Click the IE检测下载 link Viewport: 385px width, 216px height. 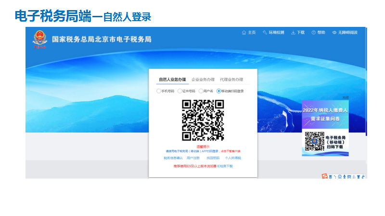coord(225,166)
